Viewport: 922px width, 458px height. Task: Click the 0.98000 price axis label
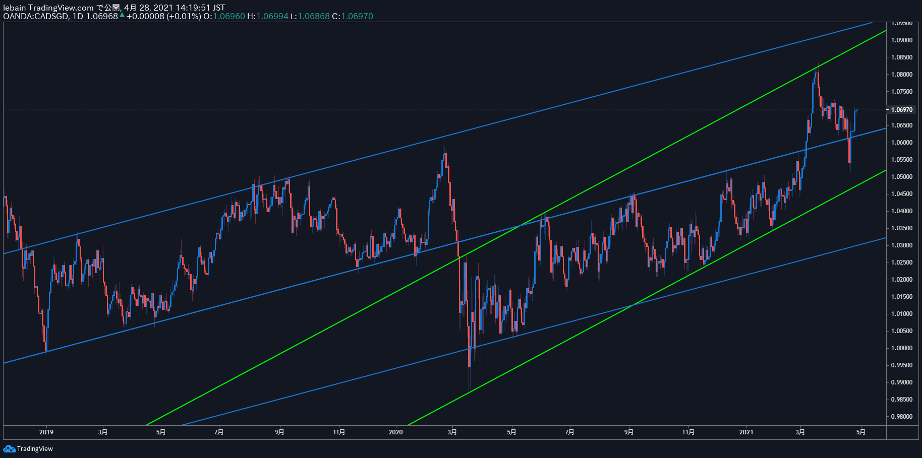[x=902, y=417]
